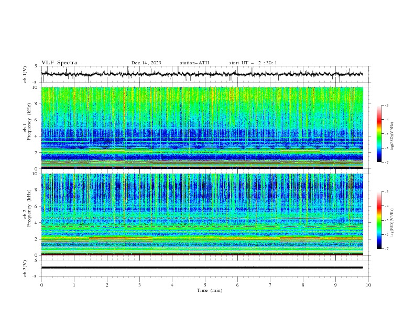Click the "Time (min)" axis title
Screen dimensions: 415x320
tap(210, 290)
